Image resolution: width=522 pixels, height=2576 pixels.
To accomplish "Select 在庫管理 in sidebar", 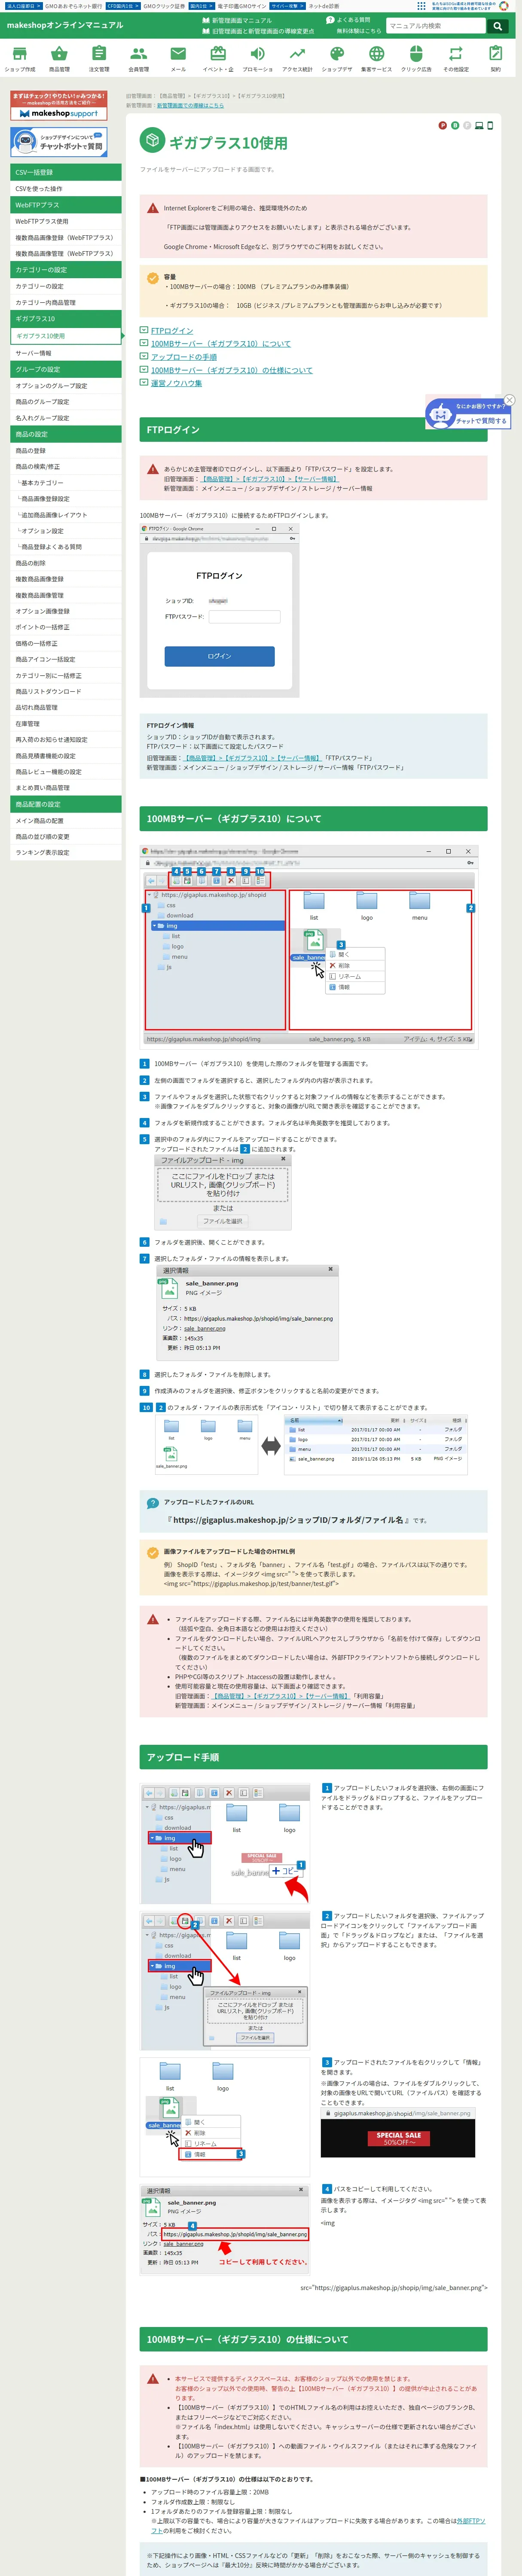I will [x=66, y=724].
